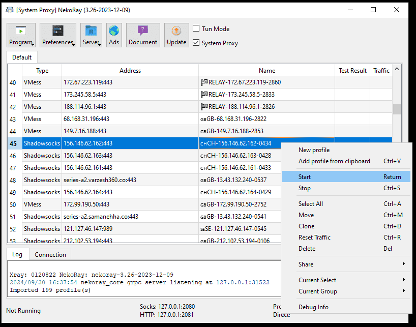Click address 156.146.62.162:443
416x327 pixels.
tap(88, 143)
